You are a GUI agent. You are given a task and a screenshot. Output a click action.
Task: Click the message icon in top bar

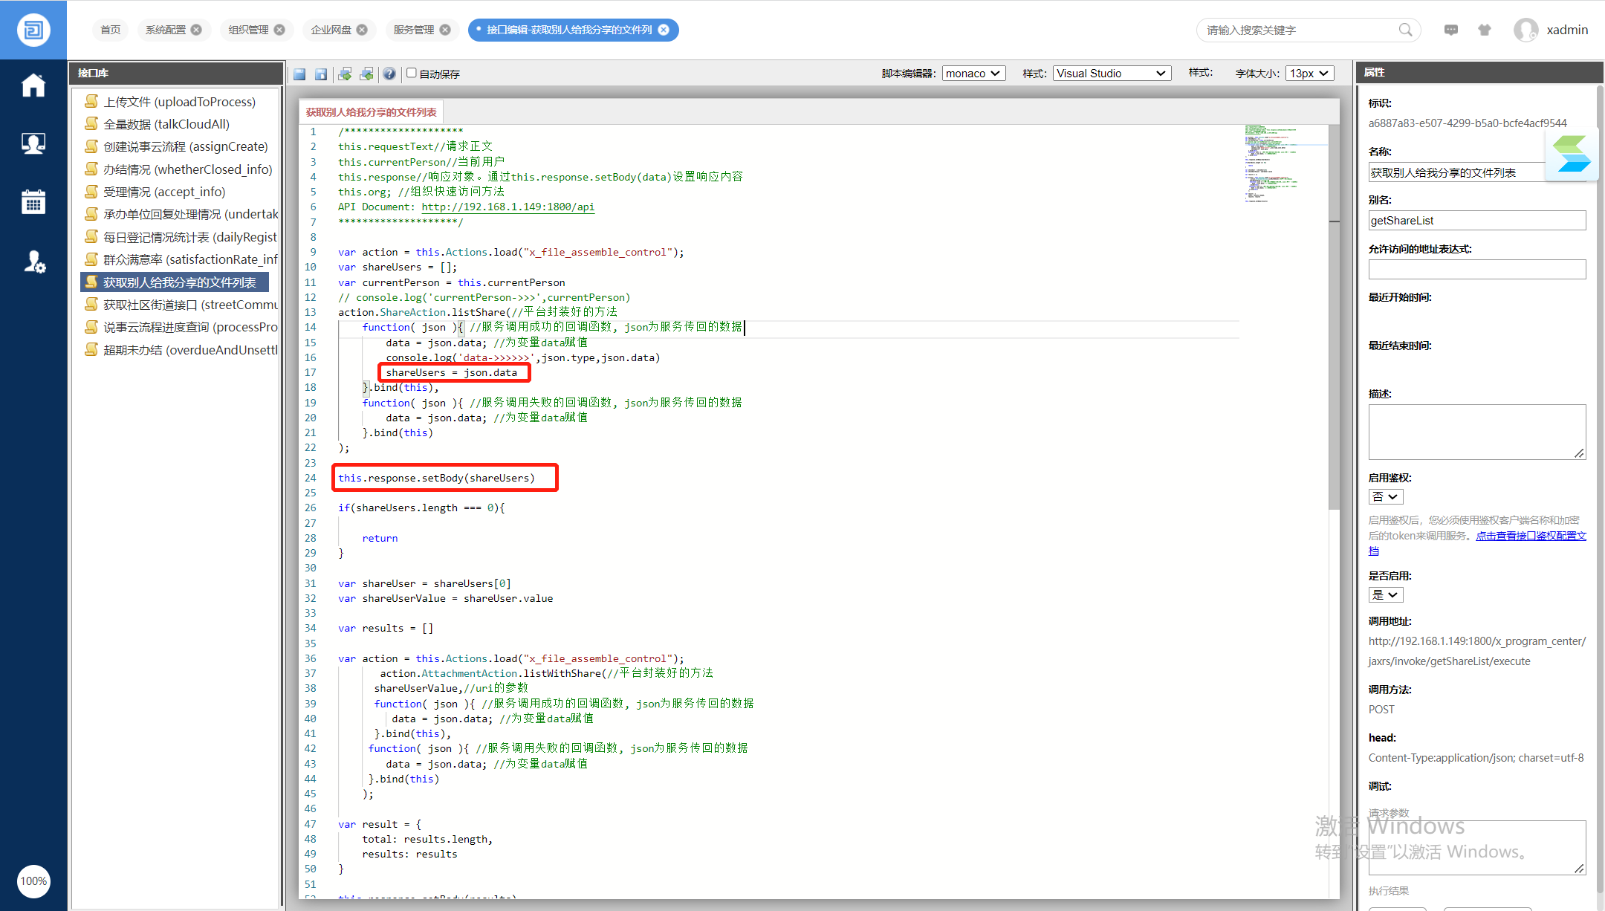1450,30
